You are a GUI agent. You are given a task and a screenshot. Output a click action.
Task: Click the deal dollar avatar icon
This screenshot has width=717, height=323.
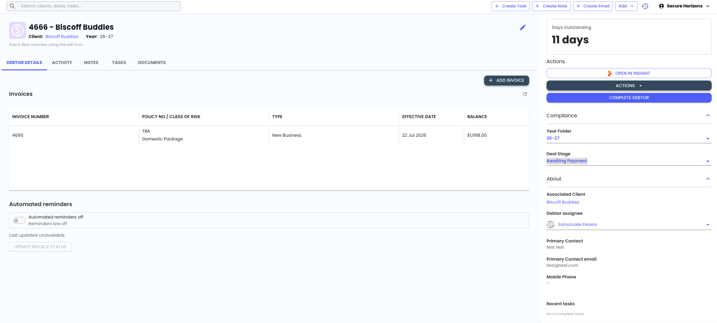tap(17, 31)
